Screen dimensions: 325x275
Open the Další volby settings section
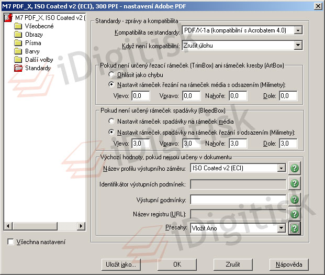point(39,60)
